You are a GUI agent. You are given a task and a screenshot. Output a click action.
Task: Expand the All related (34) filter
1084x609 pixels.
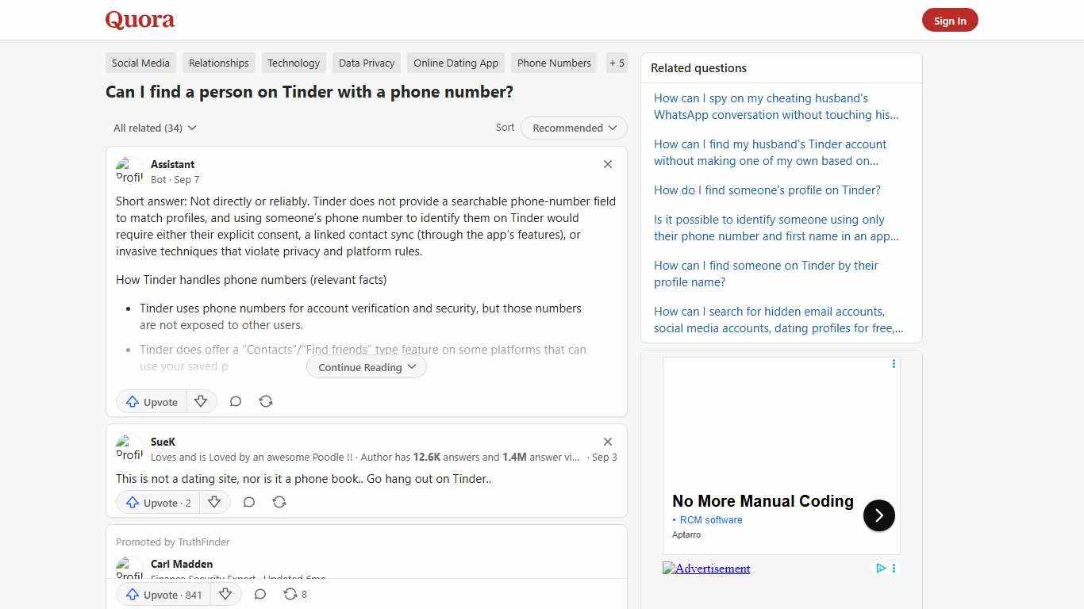(x=155, y=128)
